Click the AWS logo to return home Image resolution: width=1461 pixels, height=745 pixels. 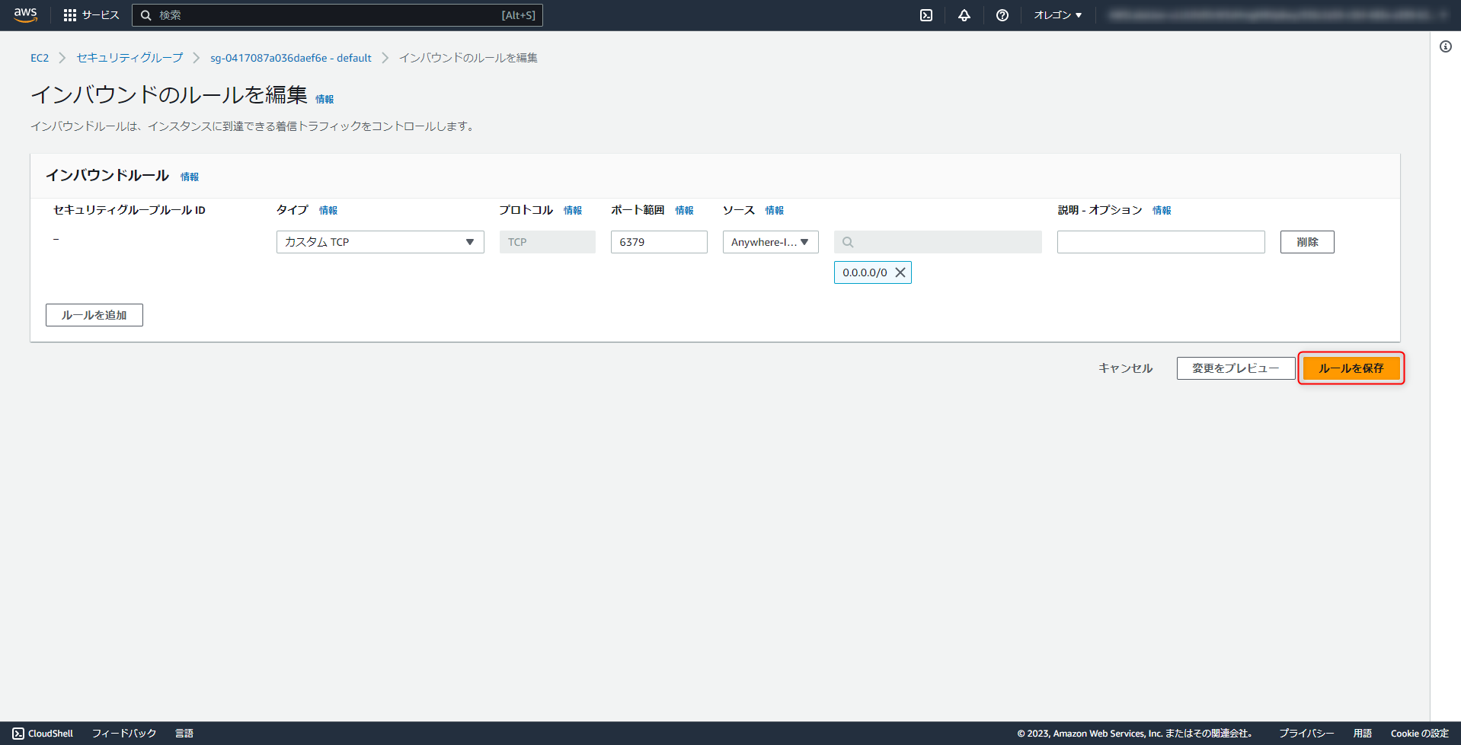(x=25, y=14)
